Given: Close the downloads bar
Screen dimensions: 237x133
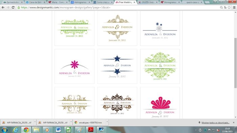Looking at the screenshot, I should [234, 123].
